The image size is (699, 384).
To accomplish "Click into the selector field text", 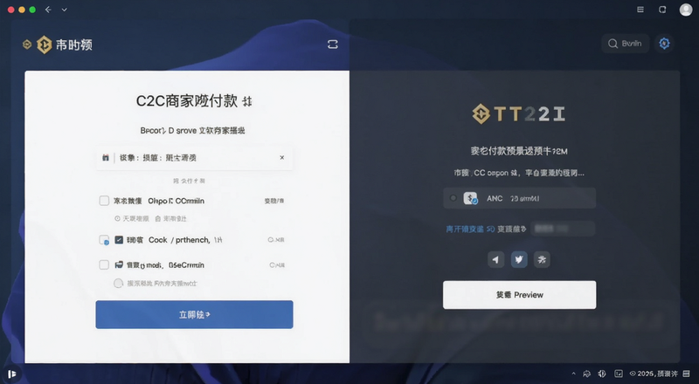I will [x=158, y=158].
